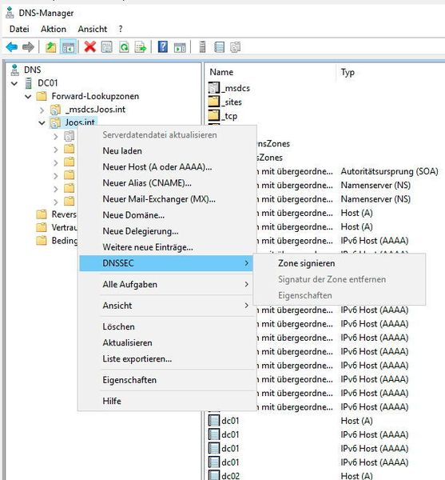Image resolution: width=445 pixels, height=480 pixels.
Task: Open the blue Help book icon
Action: [163, 47]
